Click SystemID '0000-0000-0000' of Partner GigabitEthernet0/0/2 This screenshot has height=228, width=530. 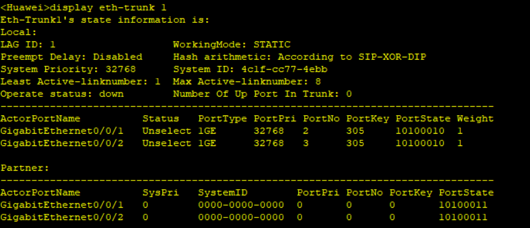point(241,217)
